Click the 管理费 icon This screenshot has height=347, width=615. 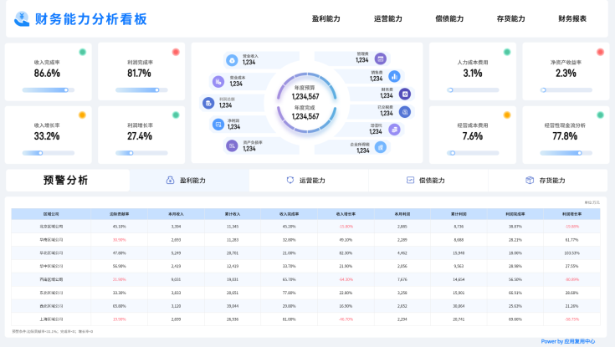click(x=381, y=59)
